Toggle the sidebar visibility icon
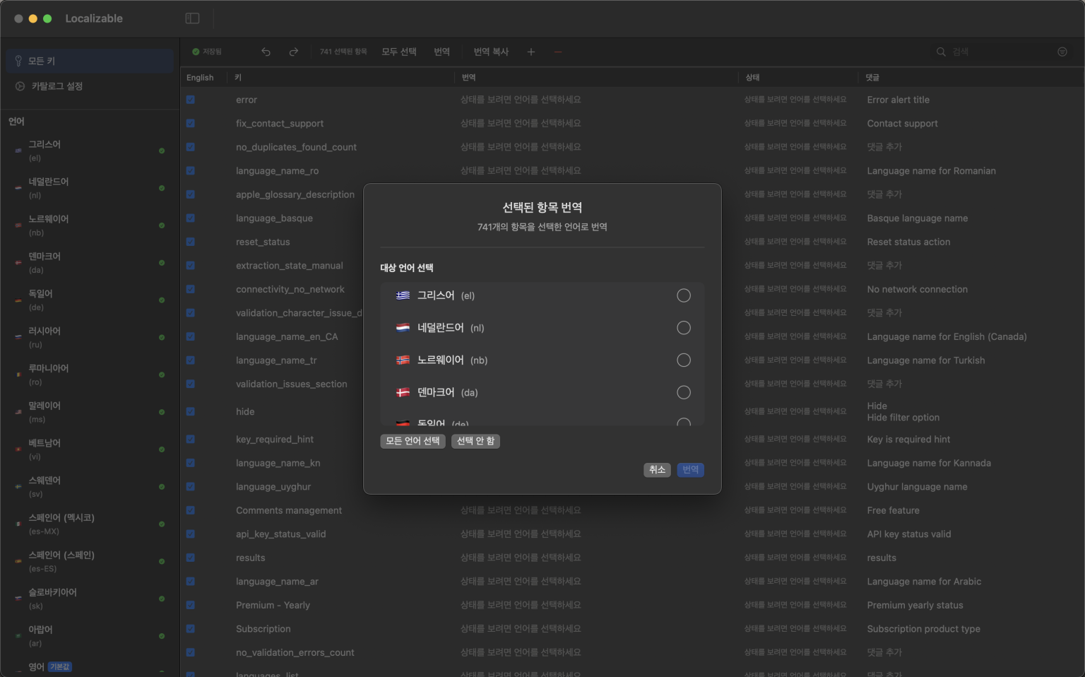This screenshot has height=677, width=1085. tap(192, 18)
